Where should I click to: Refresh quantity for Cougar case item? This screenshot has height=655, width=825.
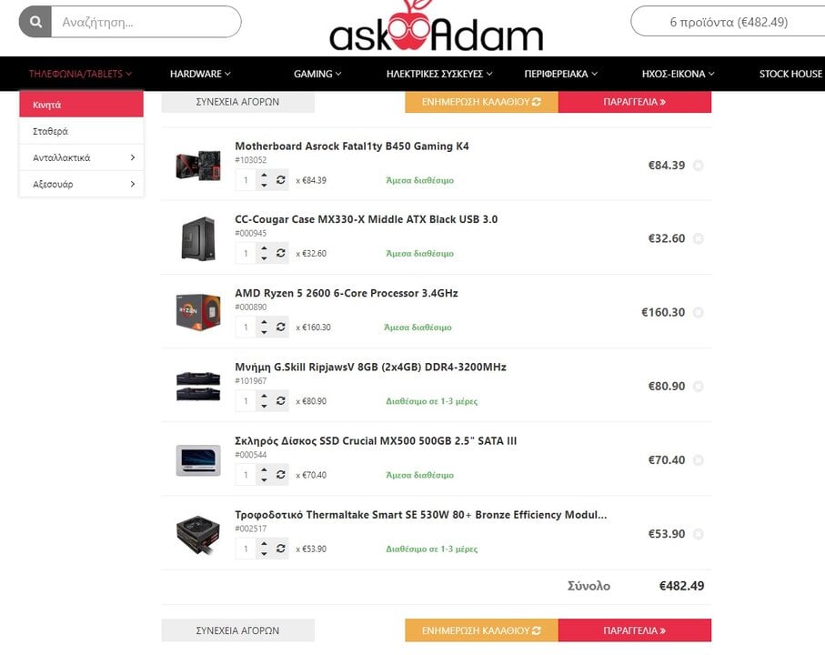click(281, 253)
